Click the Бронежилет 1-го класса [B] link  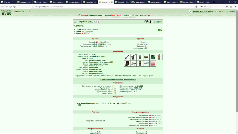101,62
